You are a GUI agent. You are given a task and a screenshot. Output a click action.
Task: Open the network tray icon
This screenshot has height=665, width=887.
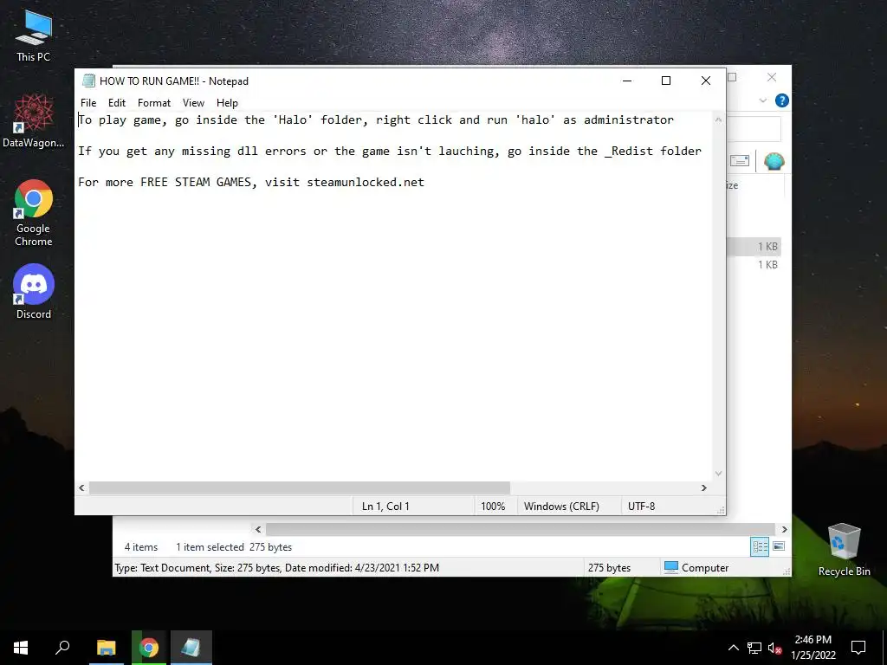[754, 648]
